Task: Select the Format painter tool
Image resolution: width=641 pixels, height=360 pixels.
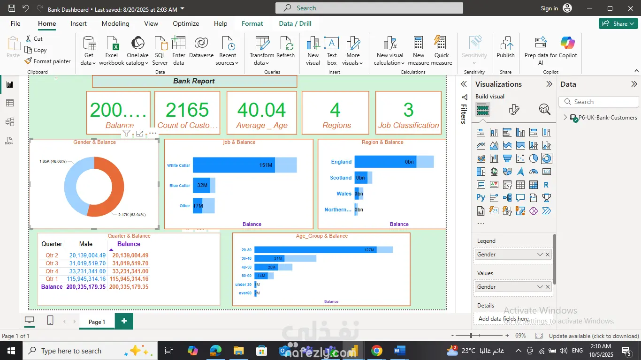Action: 47,61
